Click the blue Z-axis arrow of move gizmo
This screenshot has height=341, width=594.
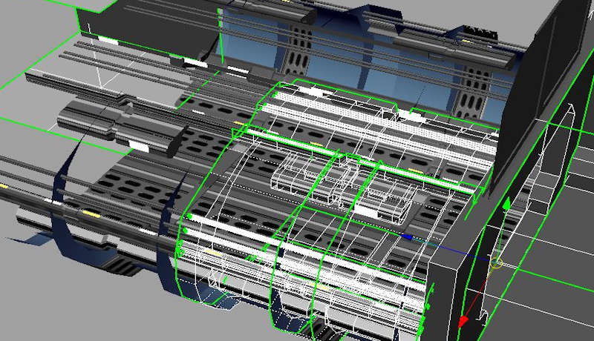click(x=406, y=237)
